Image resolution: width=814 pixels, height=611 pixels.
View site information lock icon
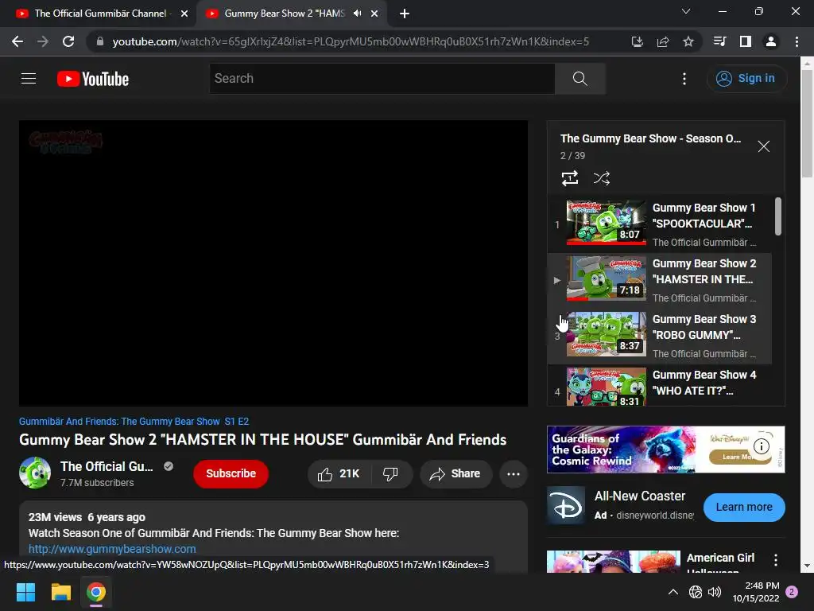coord(100,41)
